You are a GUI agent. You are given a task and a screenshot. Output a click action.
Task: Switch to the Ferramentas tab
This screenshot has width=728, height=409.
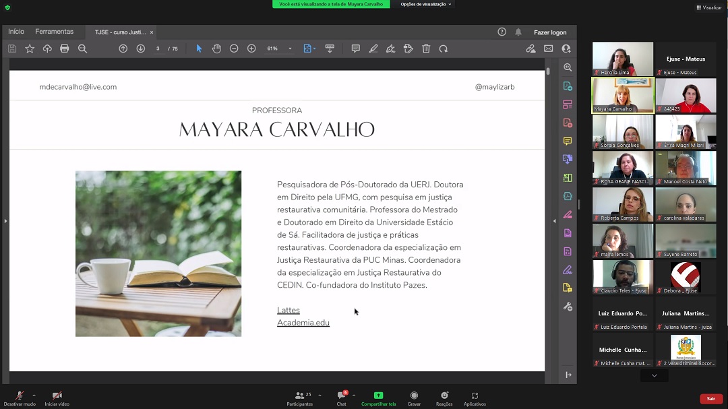54,32
